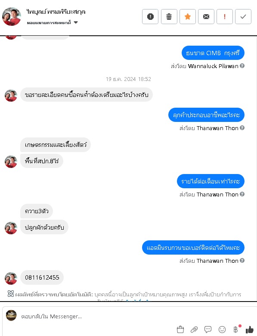
Task: Click help icon under occupation question message
Action: coord(242,128)
